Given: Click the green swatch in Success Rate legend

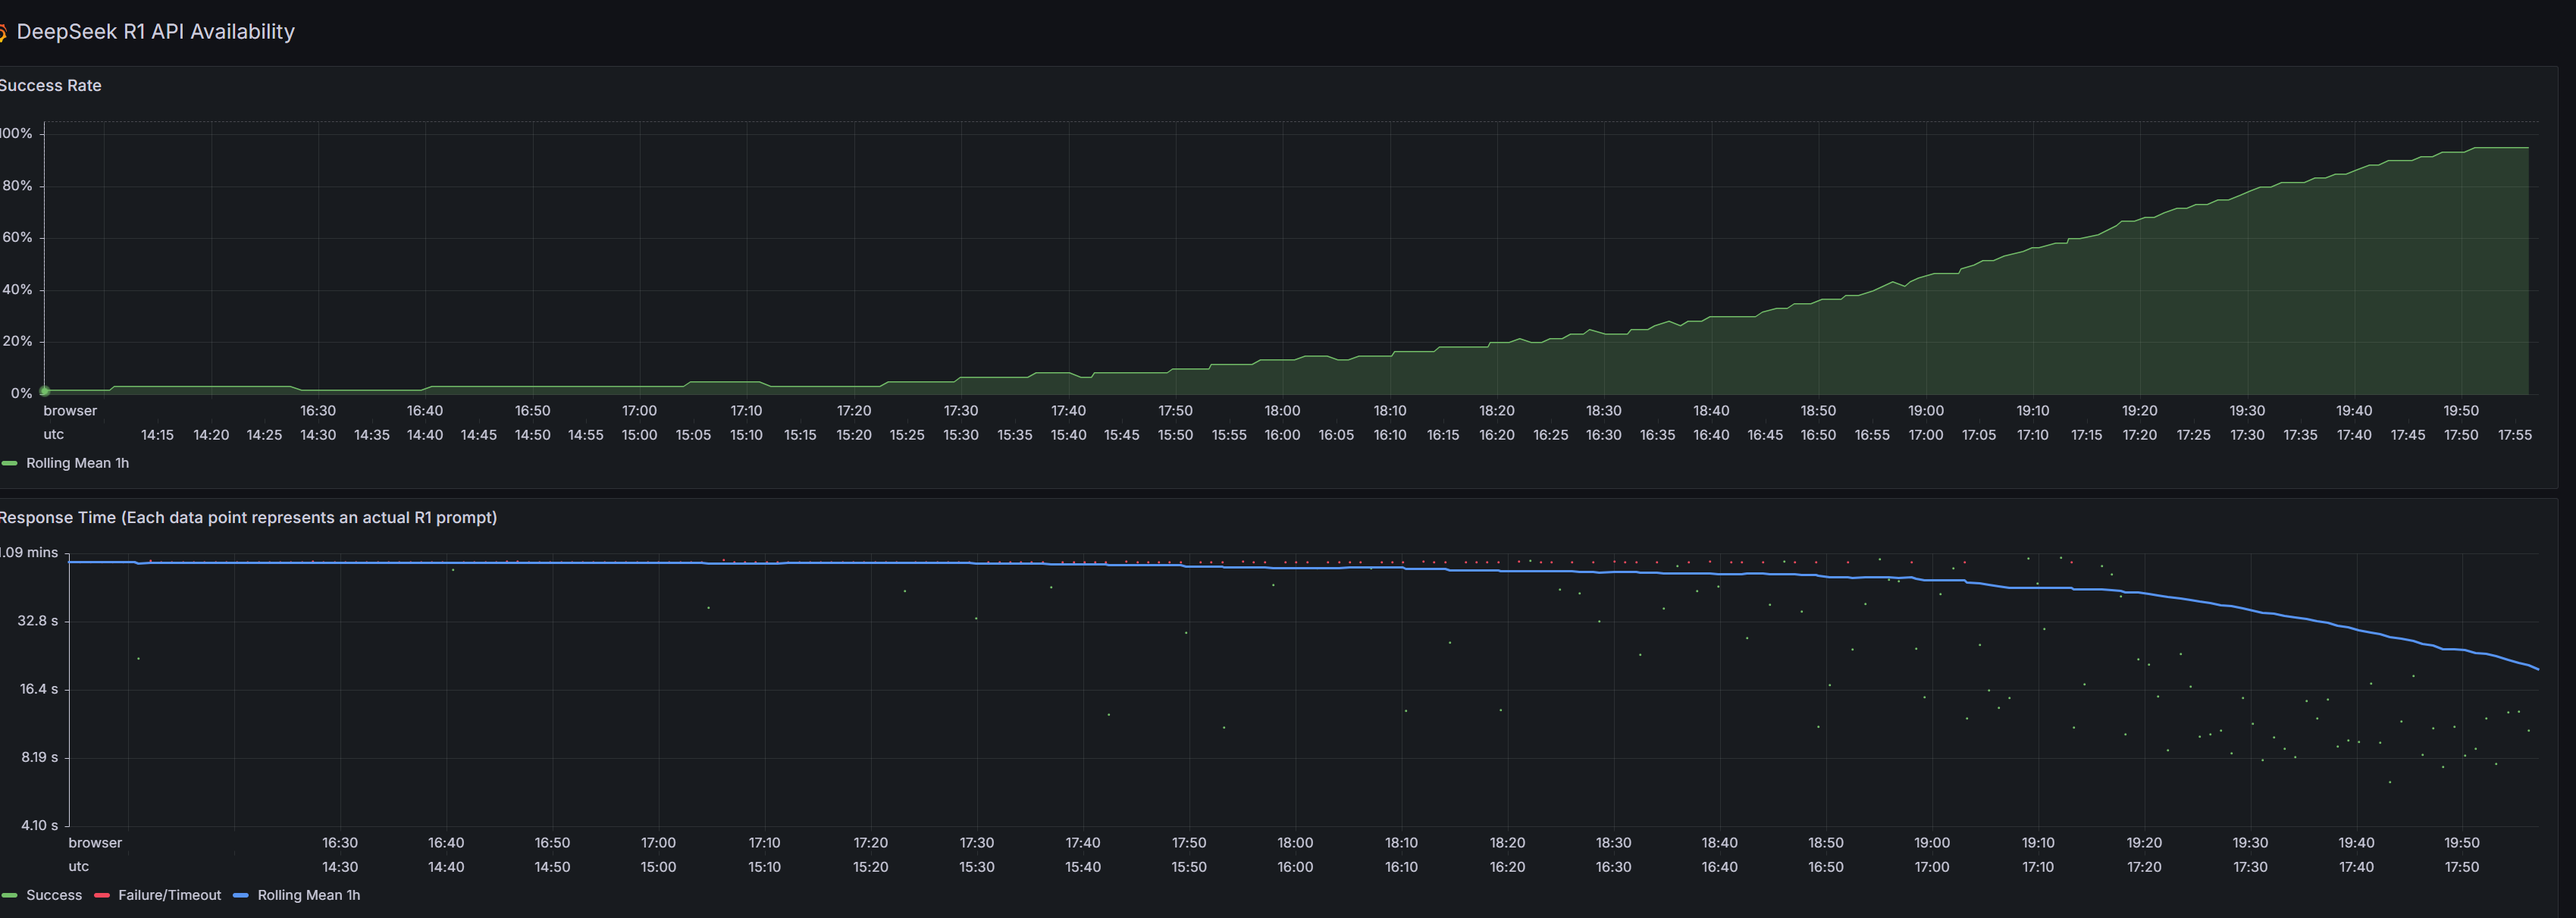Looking at the screenshot, I should 10,463.
